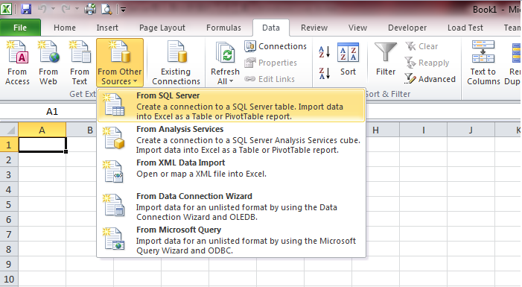The width and height of the screenshot is (522, 287).
Task: Select row 5 header
Action: pos(9,205)
